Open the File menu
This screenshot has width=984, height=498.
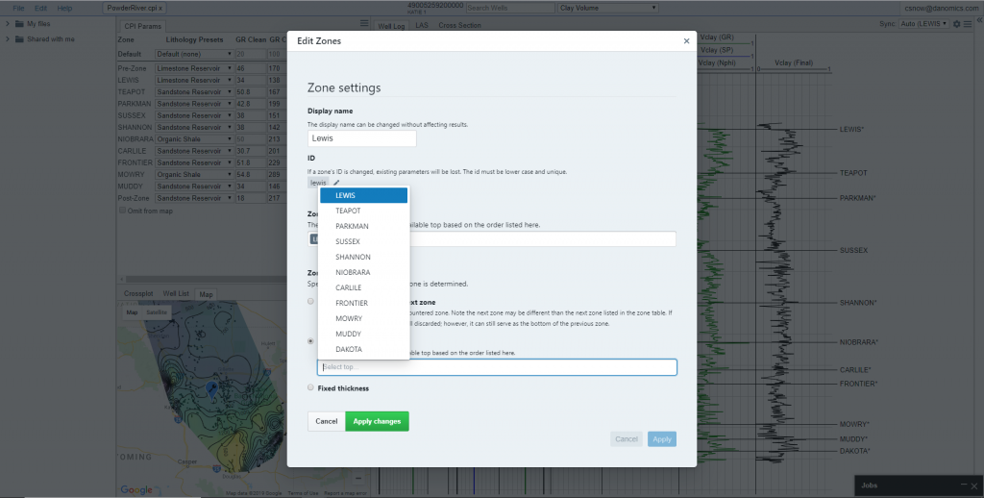tap(19, 8)
